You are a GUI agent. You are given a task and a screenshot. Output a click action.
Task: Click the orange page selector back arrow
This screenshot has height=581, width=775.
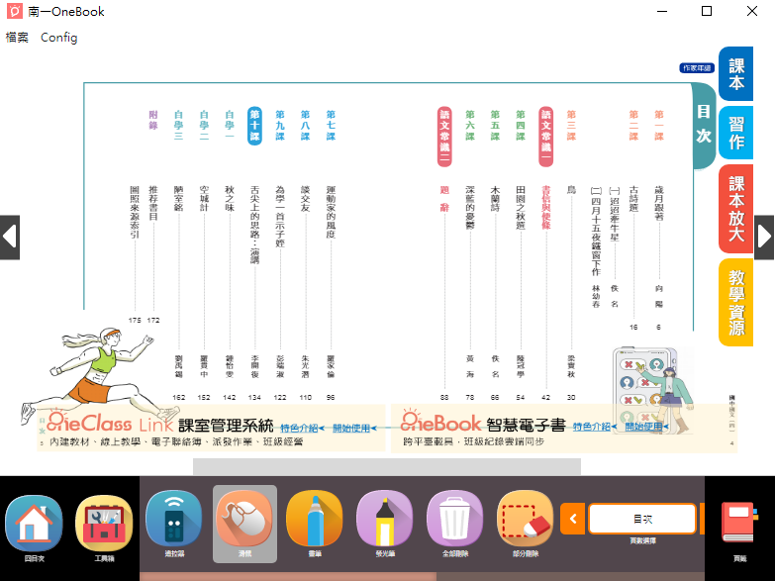572,518
